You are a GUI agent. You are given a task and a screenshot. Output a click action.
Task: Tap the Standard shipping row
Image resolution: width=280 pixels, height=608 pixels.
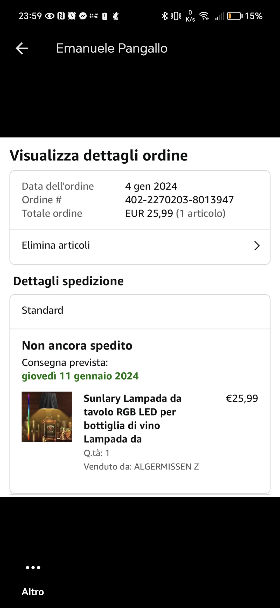click(140, 310)
